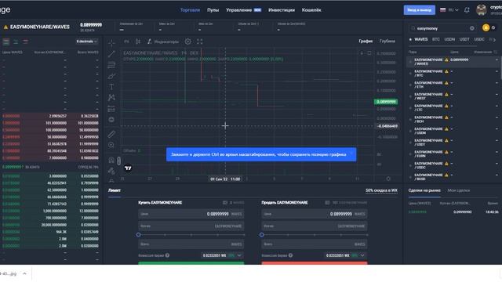
Task: Switch chart to Depth view
Action: click(x=387, y=41)
